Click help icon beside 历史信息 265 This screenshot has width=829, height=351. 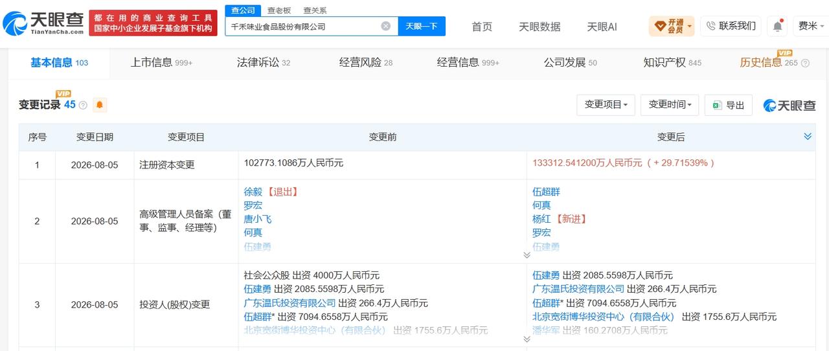click(805, 63)
